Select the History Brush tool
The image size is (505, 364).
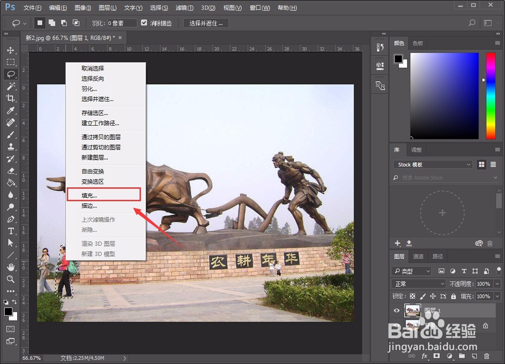pos(11,159)
